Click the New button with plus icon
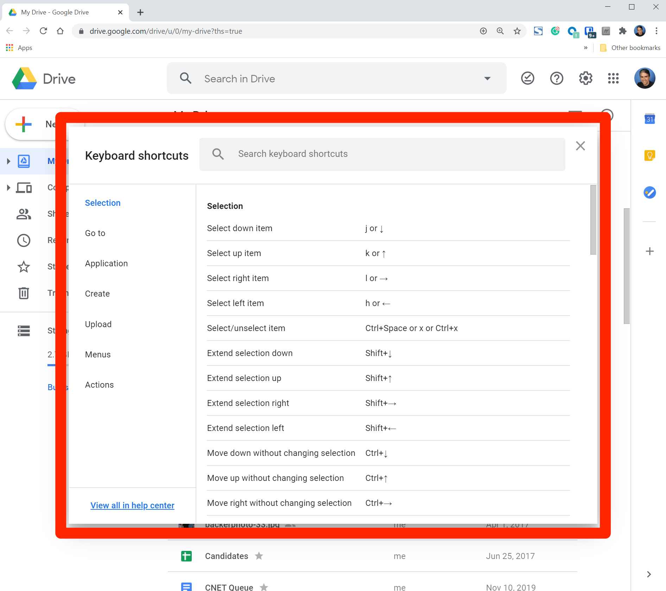 pos(23,124)
